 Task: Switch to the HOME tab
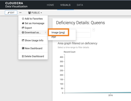pyautogui.click(x=50, y=5)
